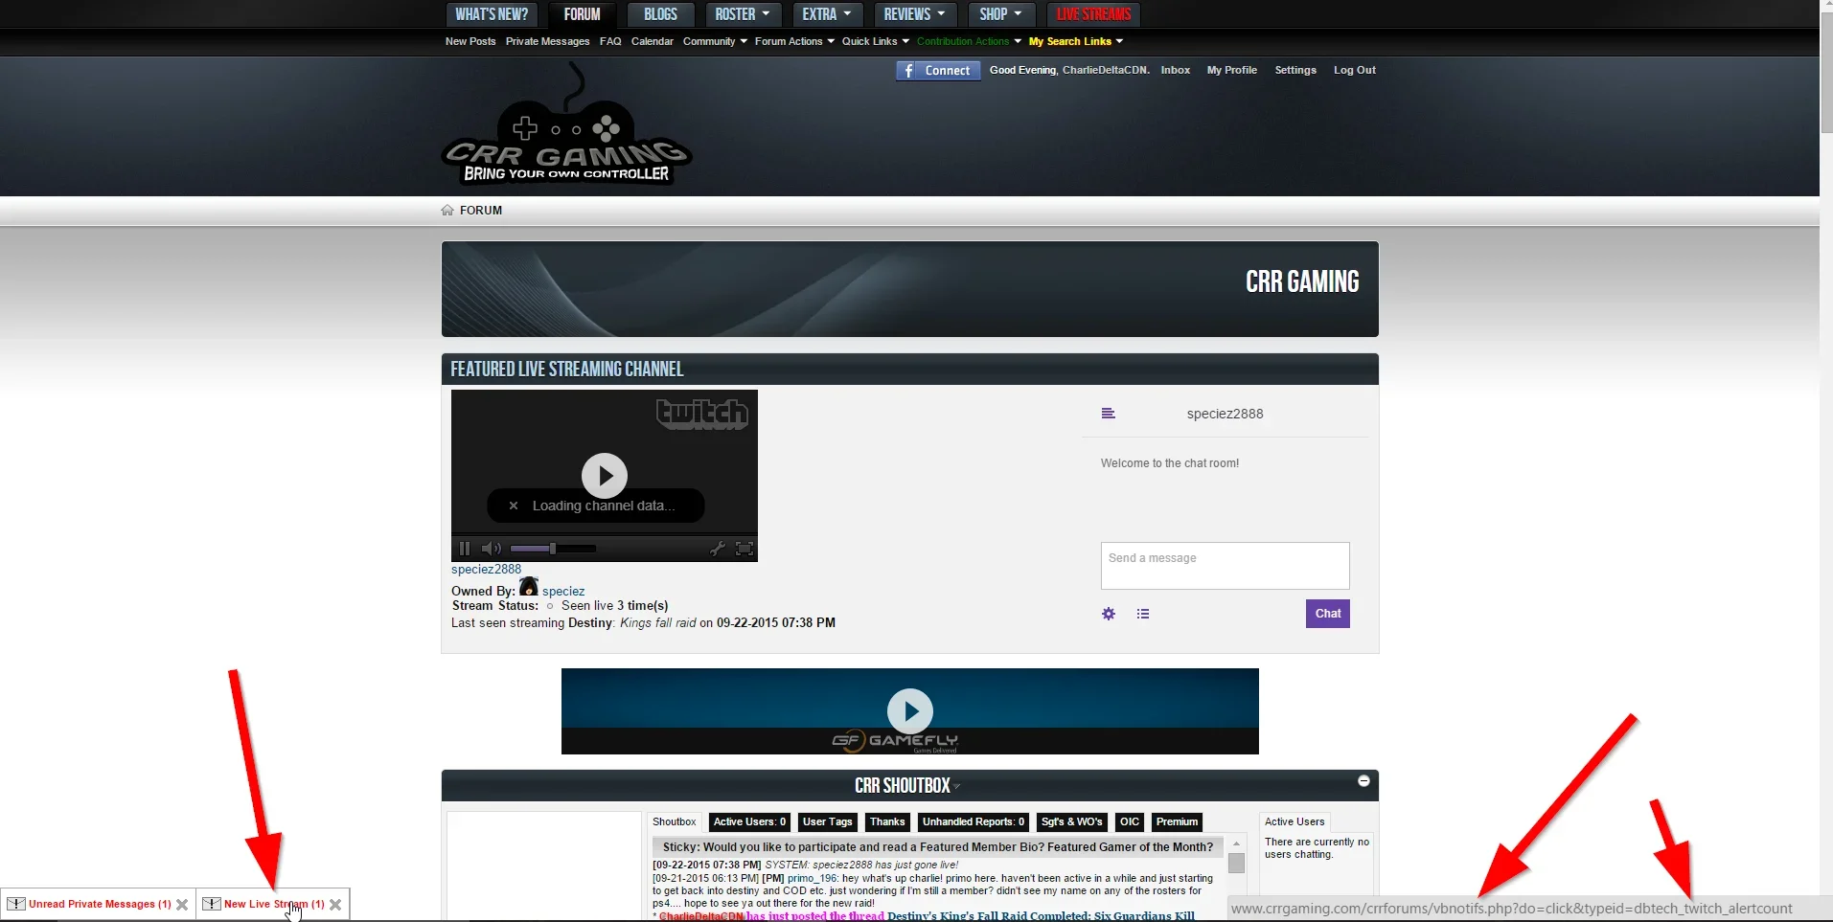Dismiss the Unread Private Messages notification
Screen dimensions: 1833x922
pyautogui.click(x=182, y=905)
